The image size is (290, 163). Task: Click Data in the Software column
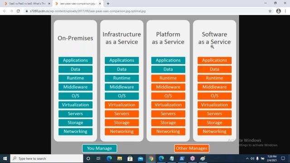click(214, 69)
